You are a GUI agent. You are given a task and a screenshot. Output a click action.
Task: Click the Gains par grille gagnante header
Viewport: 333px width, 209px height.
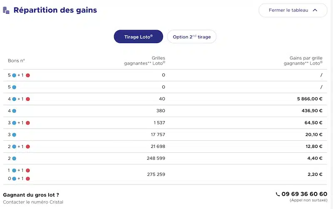[x=303, y=60]
